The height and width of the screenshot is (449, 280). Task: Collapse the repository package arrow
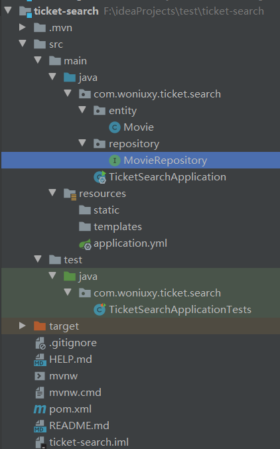click(x=82, y=143)
